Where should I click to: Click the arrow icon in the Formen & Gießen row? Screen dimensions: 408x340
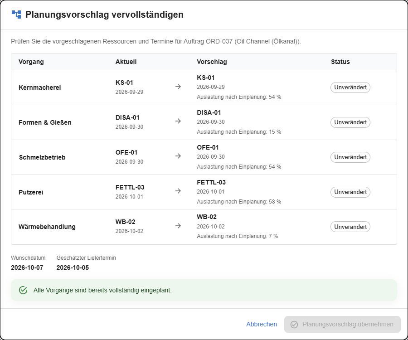click(178, 121)
